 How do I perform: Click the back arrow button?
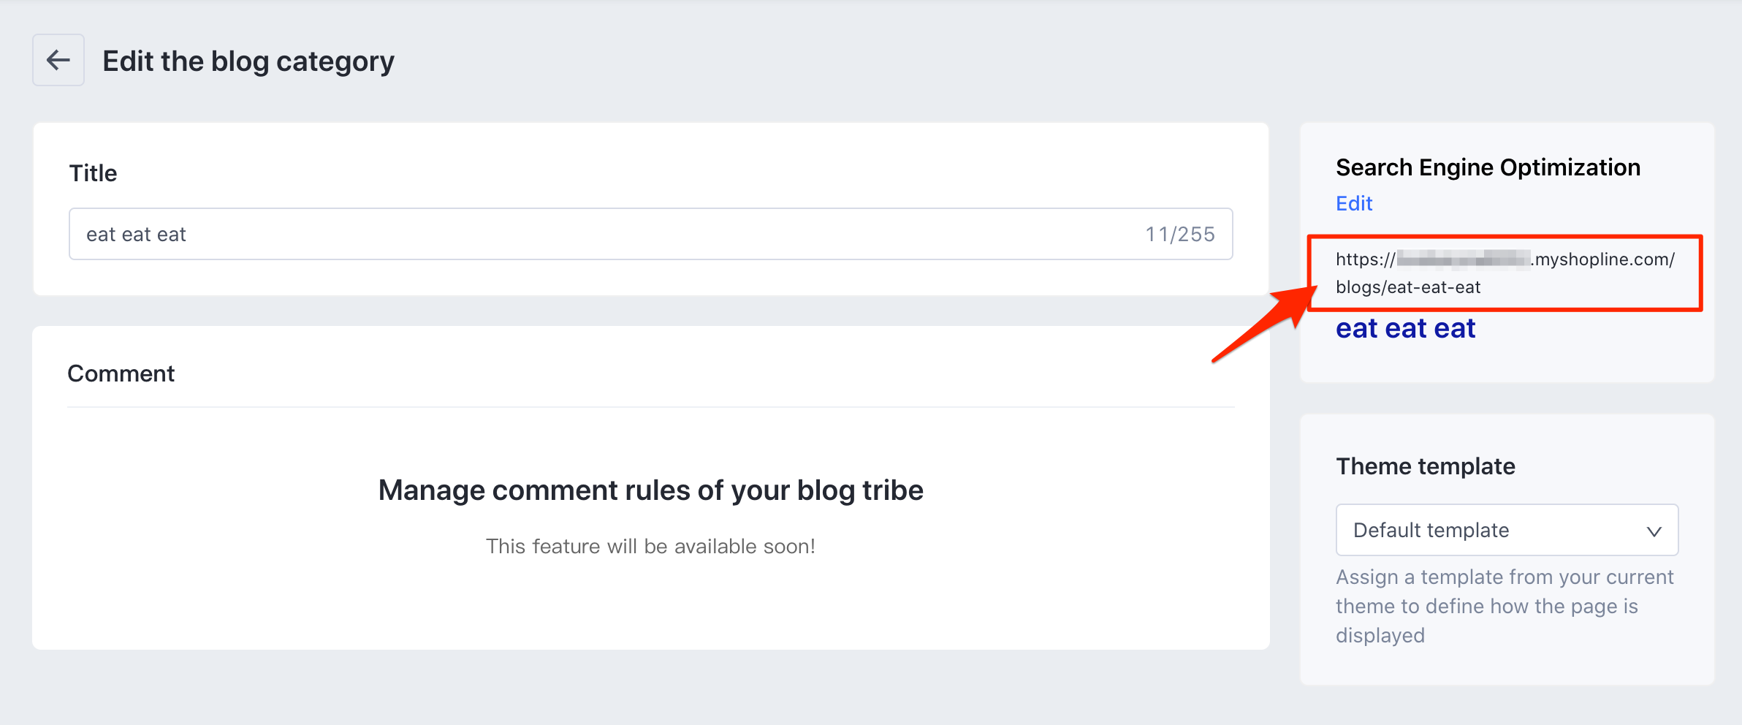58,60
